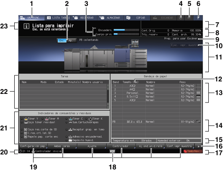The height and width of the screenshot is (171, 223).
Task: Toggle the Enc. heater button
Action: pyautogui.click(x=62, y=40)
